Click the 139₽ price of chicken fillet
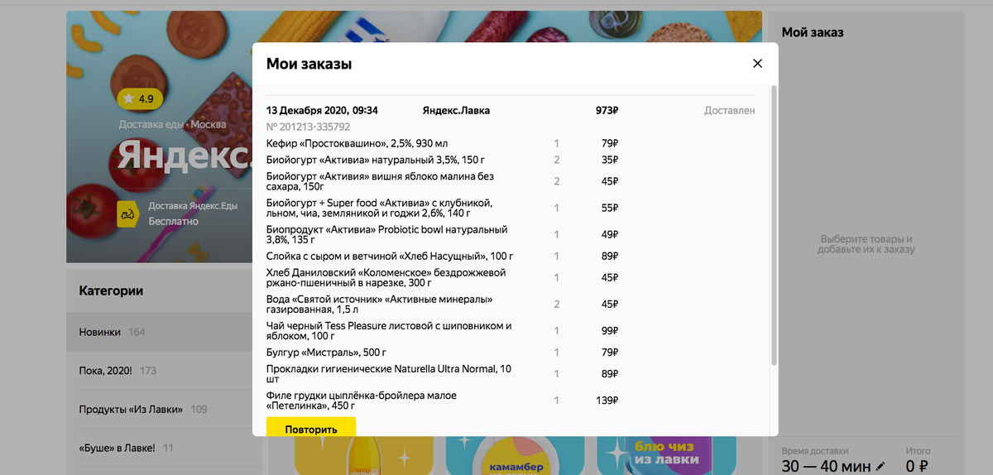 pyautogui.click(x=607, y=401)
